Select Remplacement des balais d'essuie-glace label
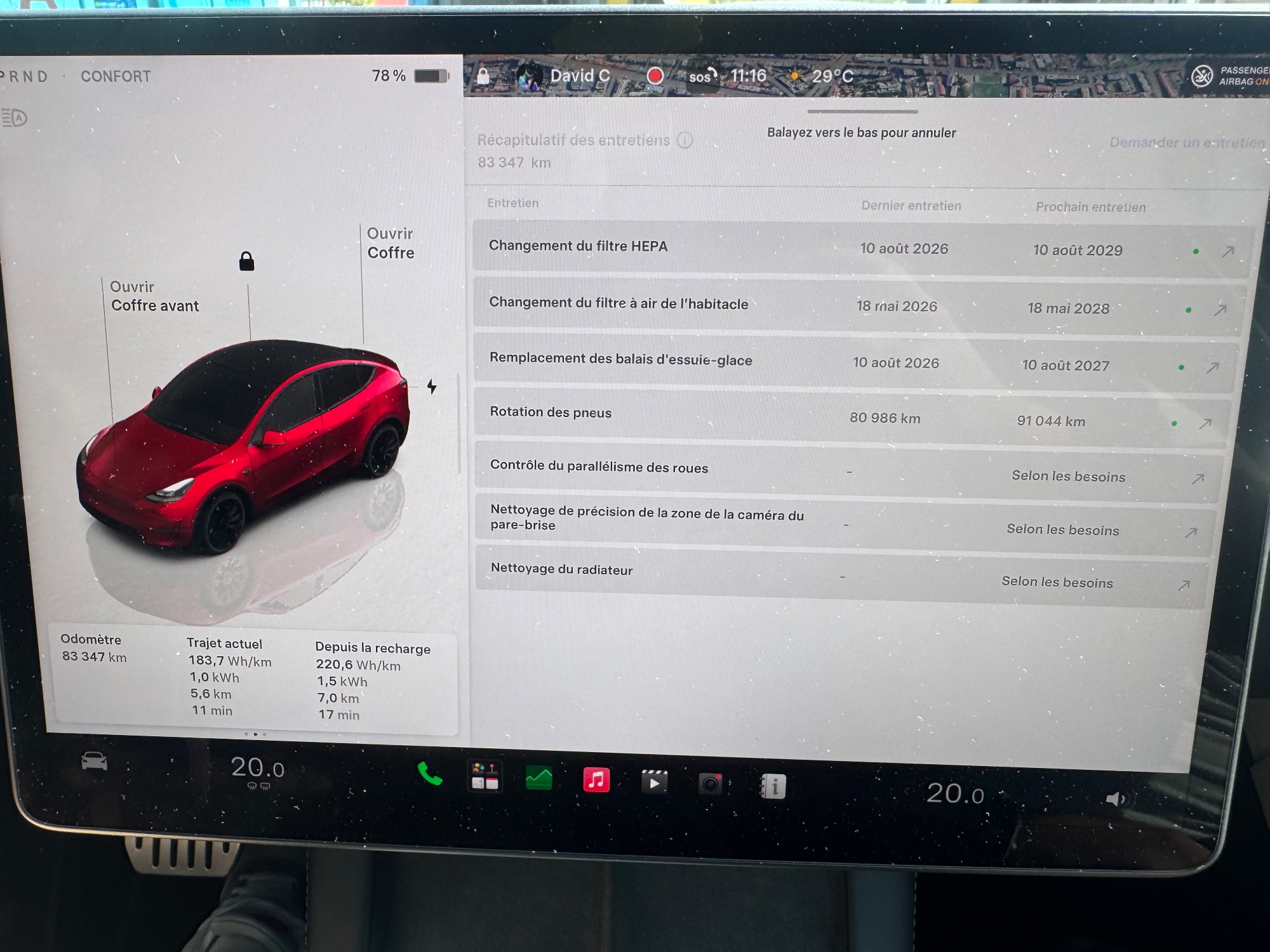Viewport: 1270px width, 952px height. click(x=620, y=359)
